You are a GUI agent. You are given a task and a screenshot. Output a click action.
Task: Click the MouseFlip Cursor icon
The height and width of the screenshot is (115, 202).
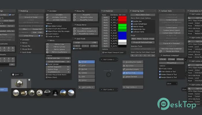point(74,20)
